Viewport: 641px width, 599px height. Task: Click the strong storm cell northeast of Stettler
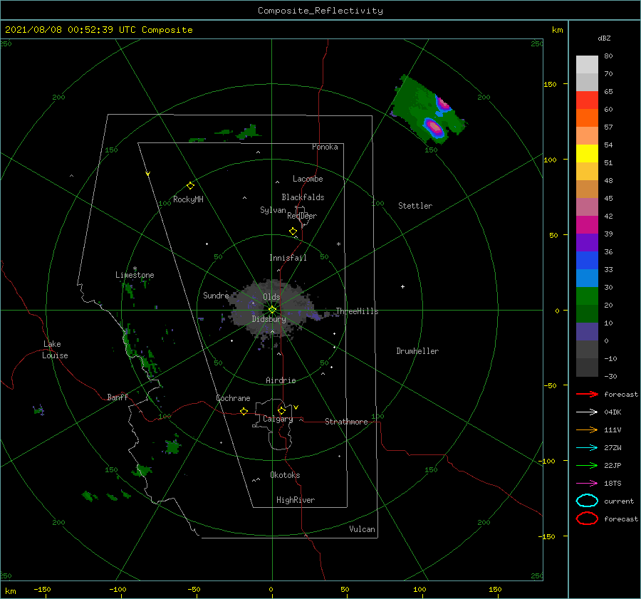click(x=433, y=127)
